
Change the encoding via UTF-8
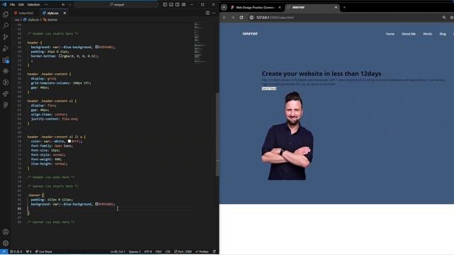148,251
